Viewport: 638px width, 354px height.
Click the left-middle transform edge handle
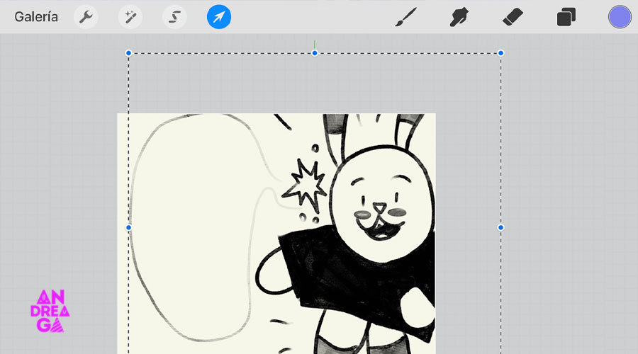click(x=128, y=227)
